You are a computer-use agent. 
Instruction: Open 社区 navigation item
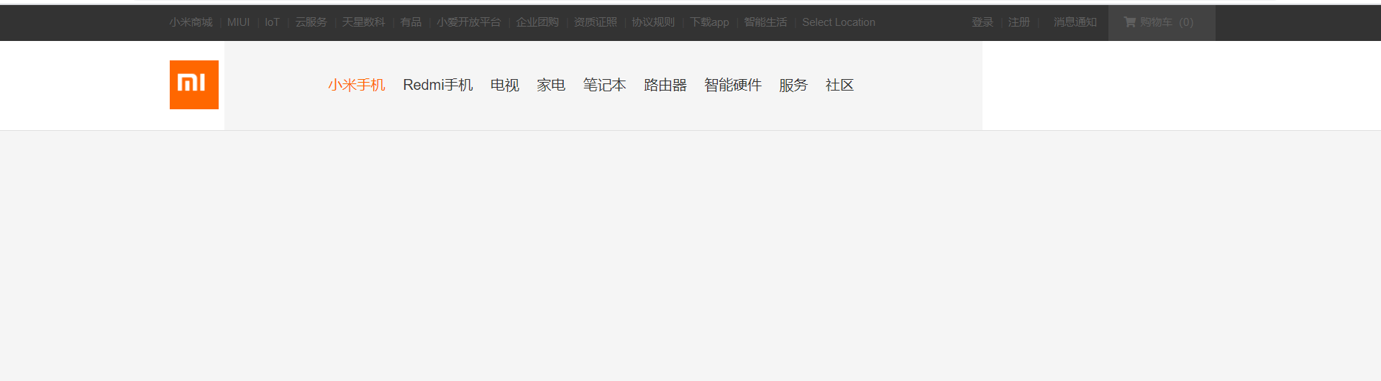tap(839, 85)
